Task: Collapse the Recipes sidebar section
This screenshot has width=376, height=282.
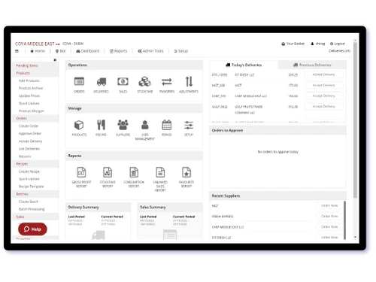Action: (x=35, y=164)
